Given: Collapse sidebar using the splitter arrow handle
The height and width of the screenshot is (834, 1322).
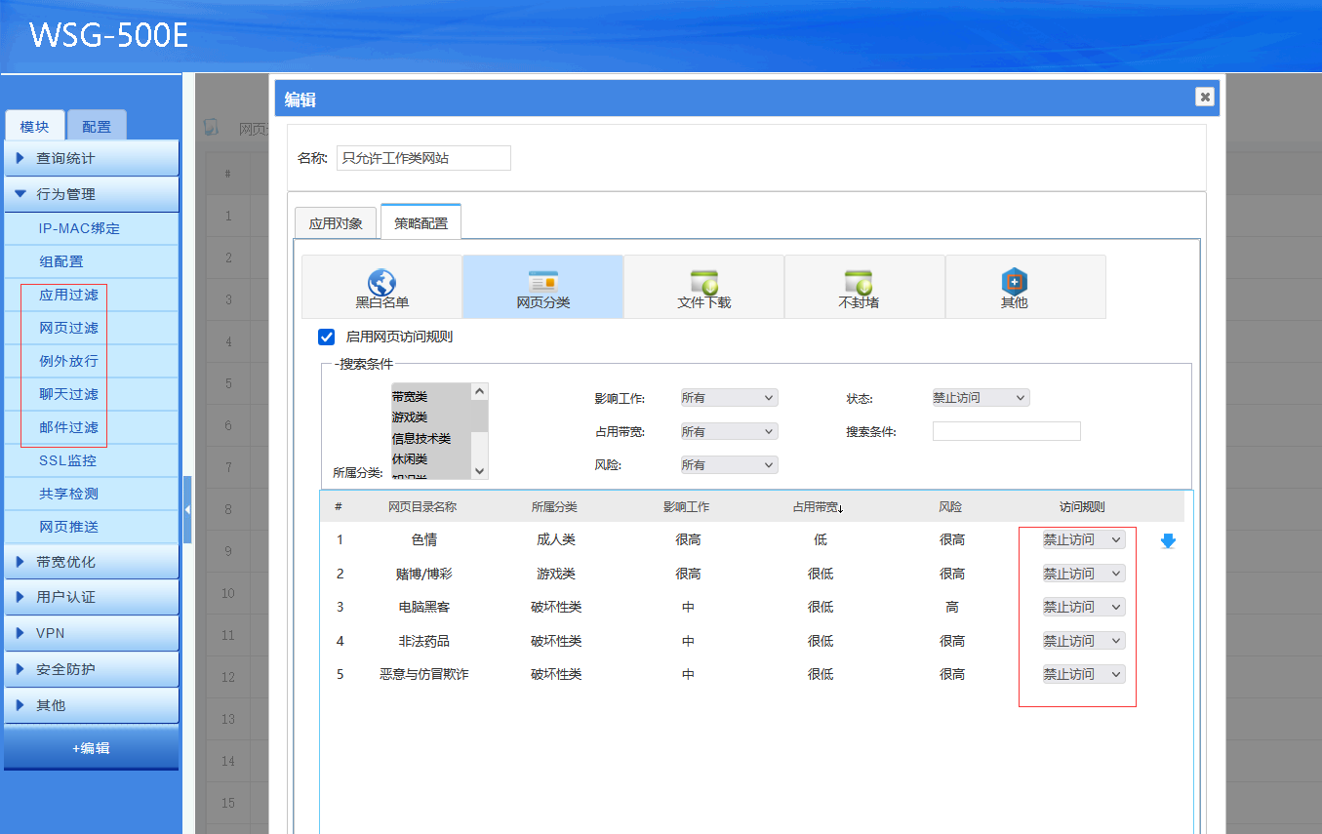Looking at the screenshot, I should [x=187, y=509].
